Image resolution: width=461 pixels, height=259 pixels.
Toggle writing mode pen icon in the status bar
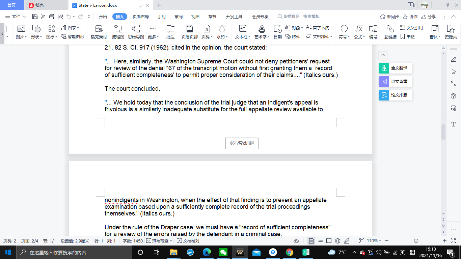[x=347, y=241]
